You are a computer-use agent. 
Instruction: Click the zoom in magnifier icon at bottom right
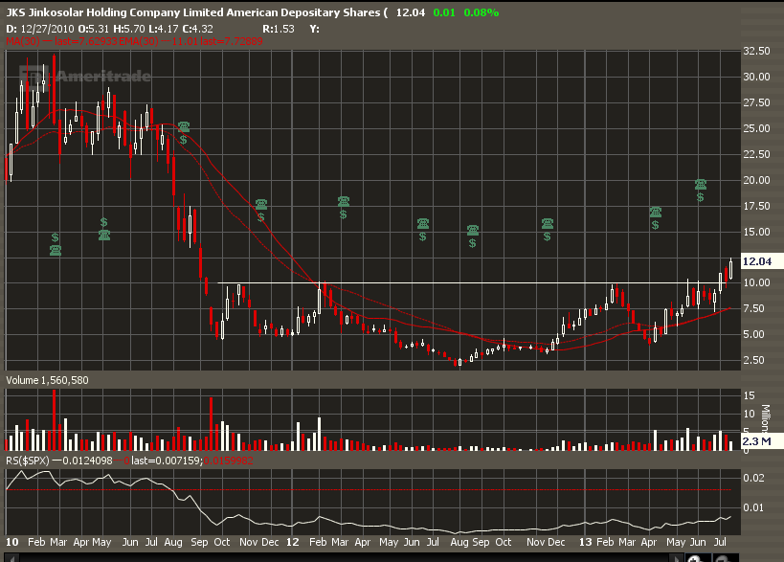696,558
